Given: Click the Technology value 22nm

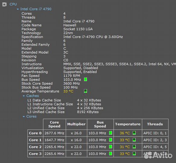Looking at the screenshot, I should click(68, 33).
